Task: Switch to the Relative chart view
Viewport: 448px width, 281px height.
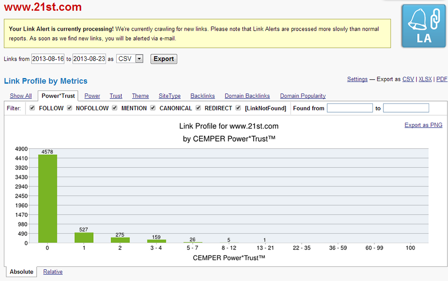Action: (x=53, y=272)
